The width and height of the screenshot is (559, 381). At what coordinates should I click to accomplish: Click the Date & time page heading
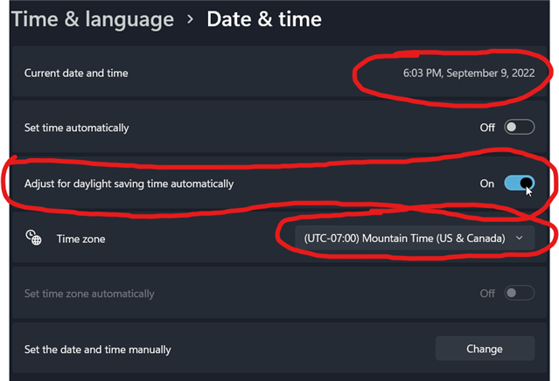[x=264, y=19]
